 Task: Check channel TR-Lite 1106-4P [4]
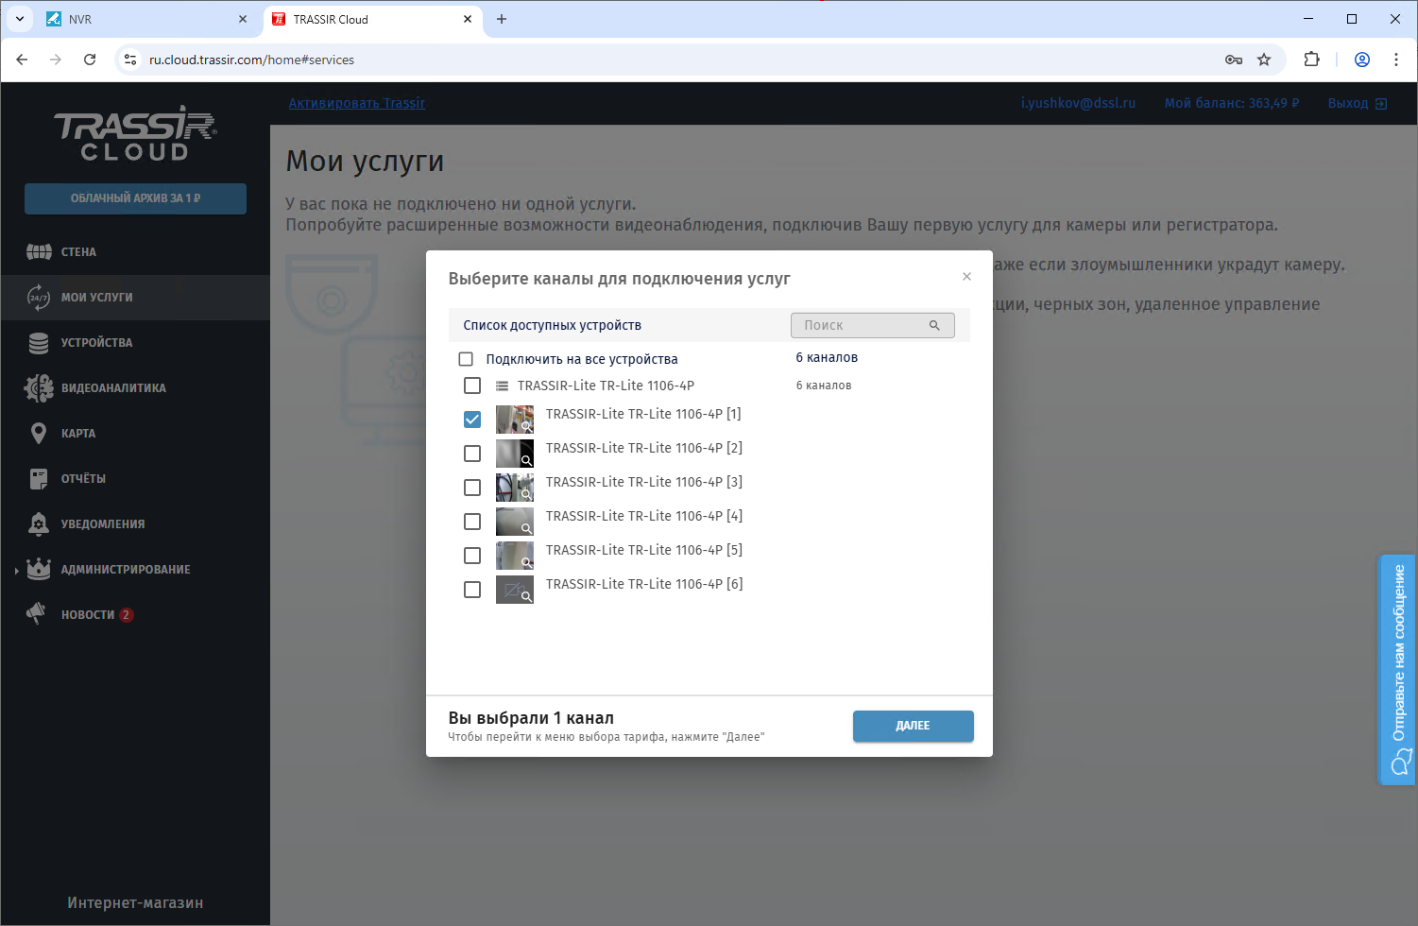tap(472, 522)
